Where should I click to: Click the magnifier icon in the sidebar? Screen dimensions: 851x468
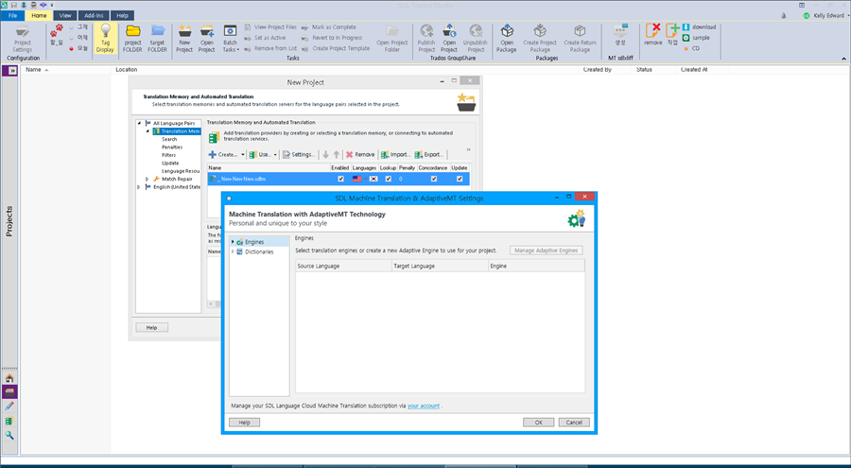9,435
